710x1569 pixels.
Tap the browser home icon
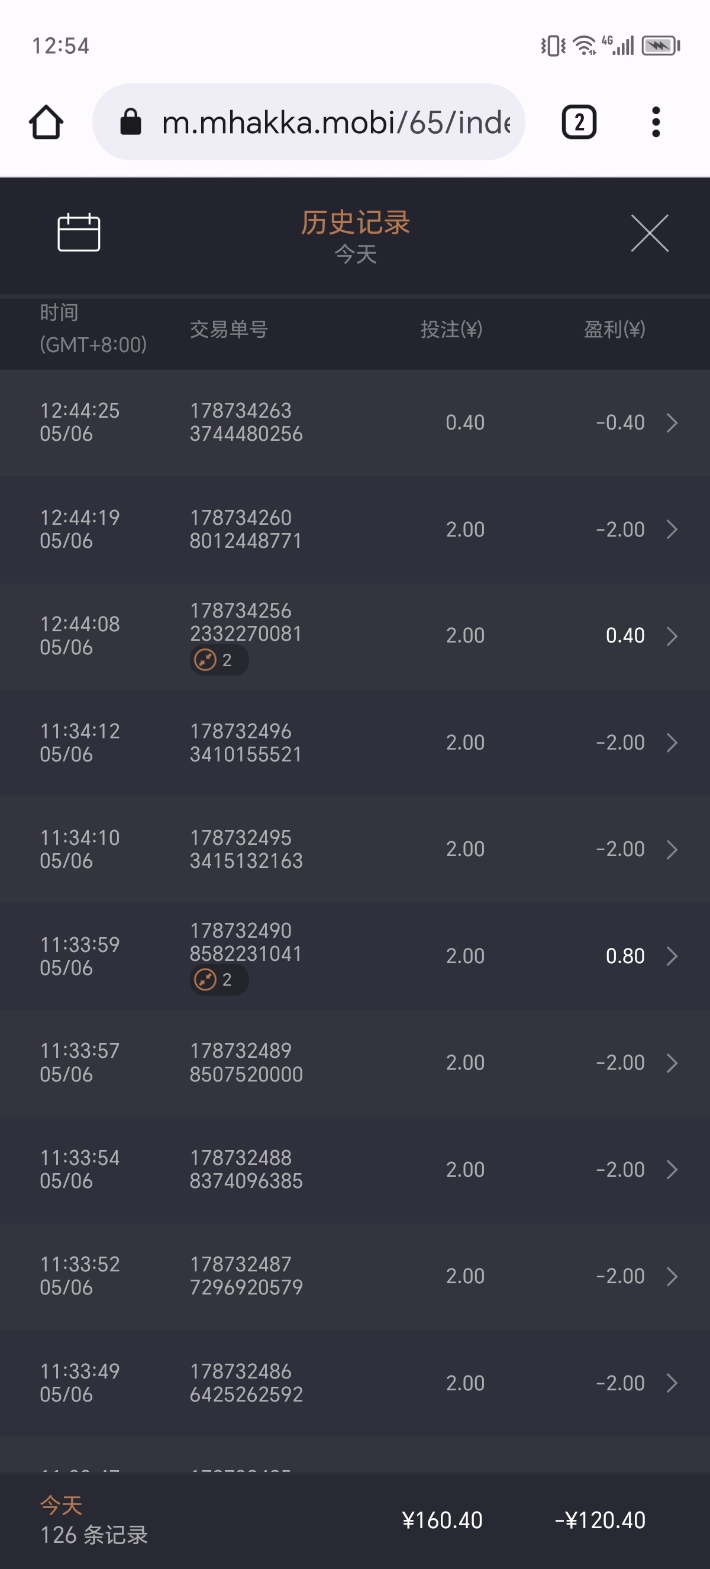(46, 122)
